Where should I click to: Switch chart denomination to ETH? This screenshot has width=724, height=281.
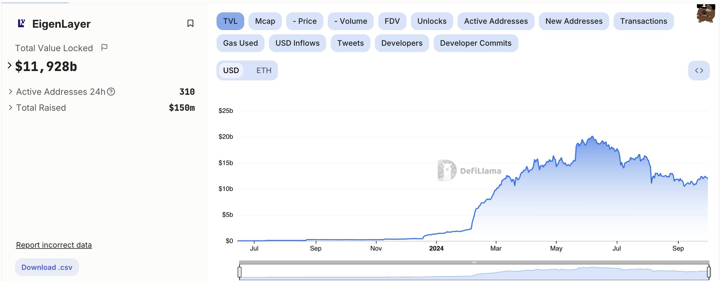[x=264, y=70]
